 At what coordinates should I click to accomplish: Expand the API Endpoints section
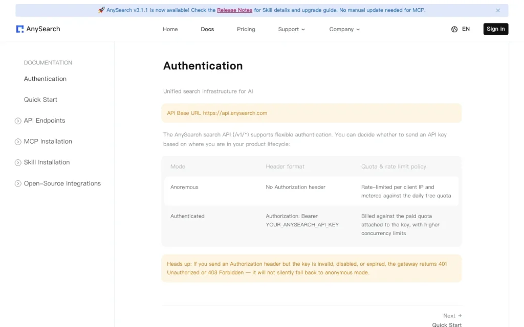(x=44, y=121)
